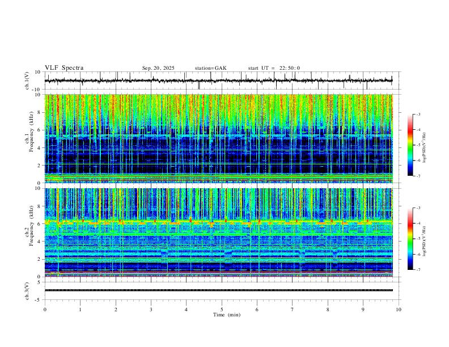This screenshot has width=449, height=347.
Task: Click the "5" tick on the ch.3(V) axis
Action: (x=40, y=282)
